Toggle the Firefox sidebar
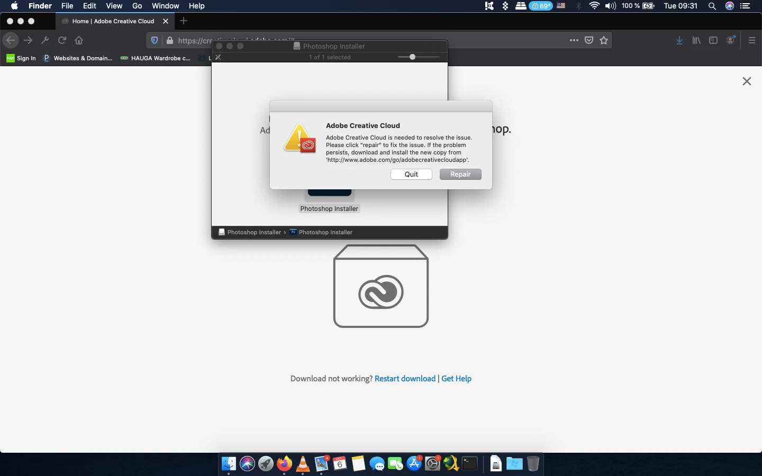762x476 pixels. [713, 40]
